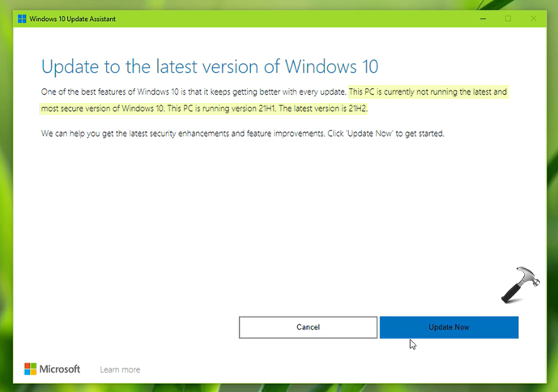Click the Cancel button

(308, 327)
